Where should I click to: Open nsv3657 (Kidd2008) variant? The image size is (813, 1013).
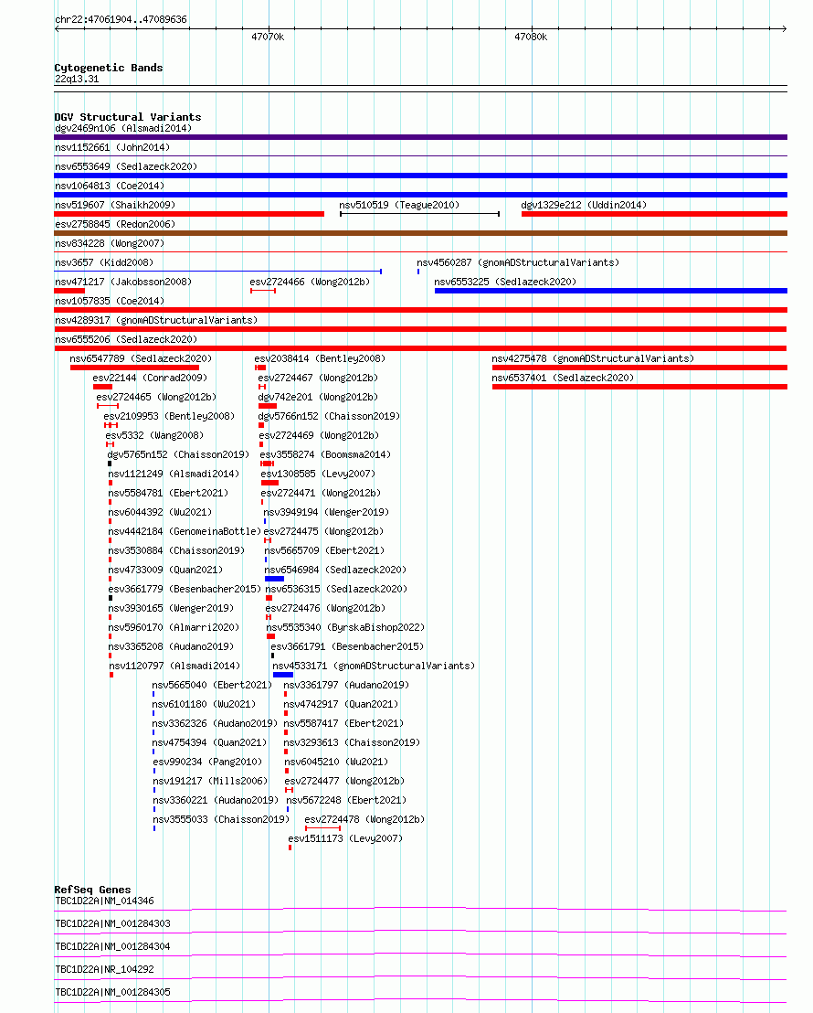point(104,263)
